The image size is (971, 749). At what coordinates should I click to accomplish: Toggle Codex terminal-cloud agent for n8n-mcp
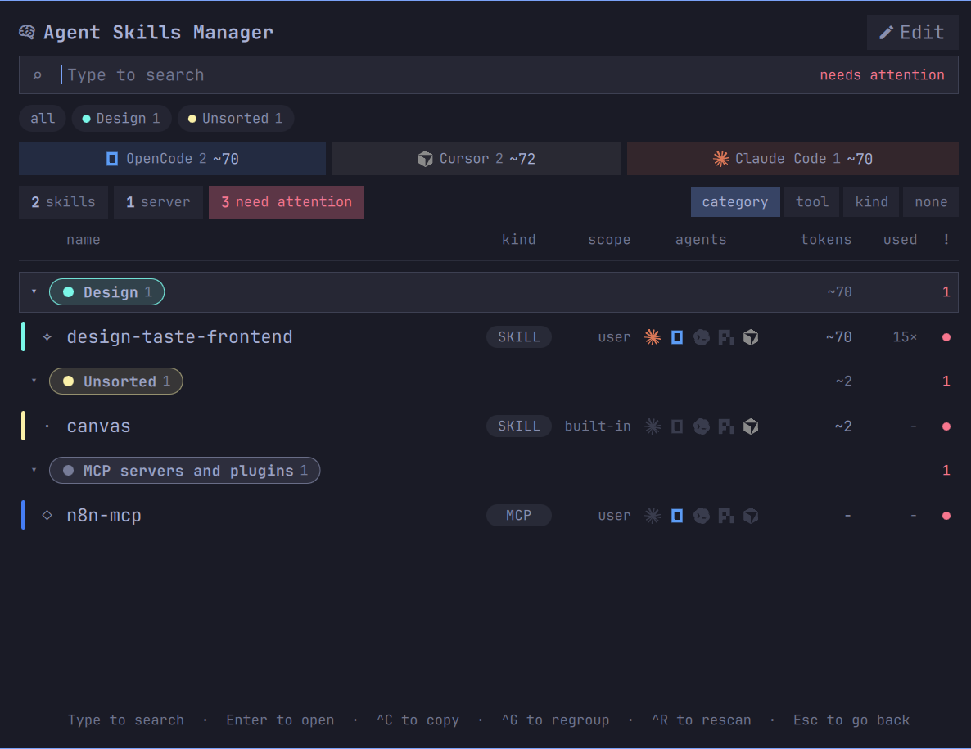702,516
